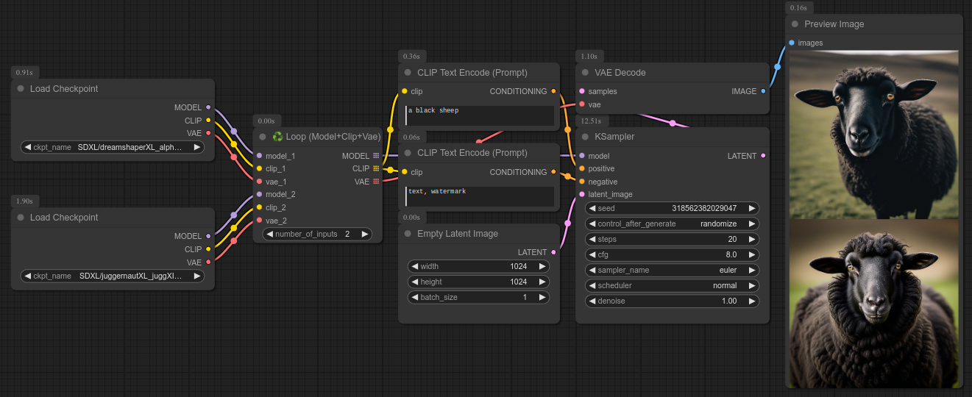Open ckpt_name selector with dreamshaperXL checkpoint
This screenshot has width=972, height=397.
point(113,147)
